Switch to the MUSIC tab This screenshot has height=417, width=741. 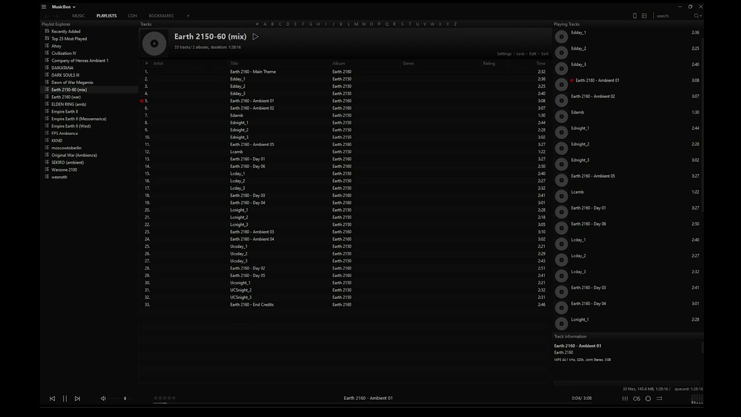pyautogui.click(x=78, y=16)
